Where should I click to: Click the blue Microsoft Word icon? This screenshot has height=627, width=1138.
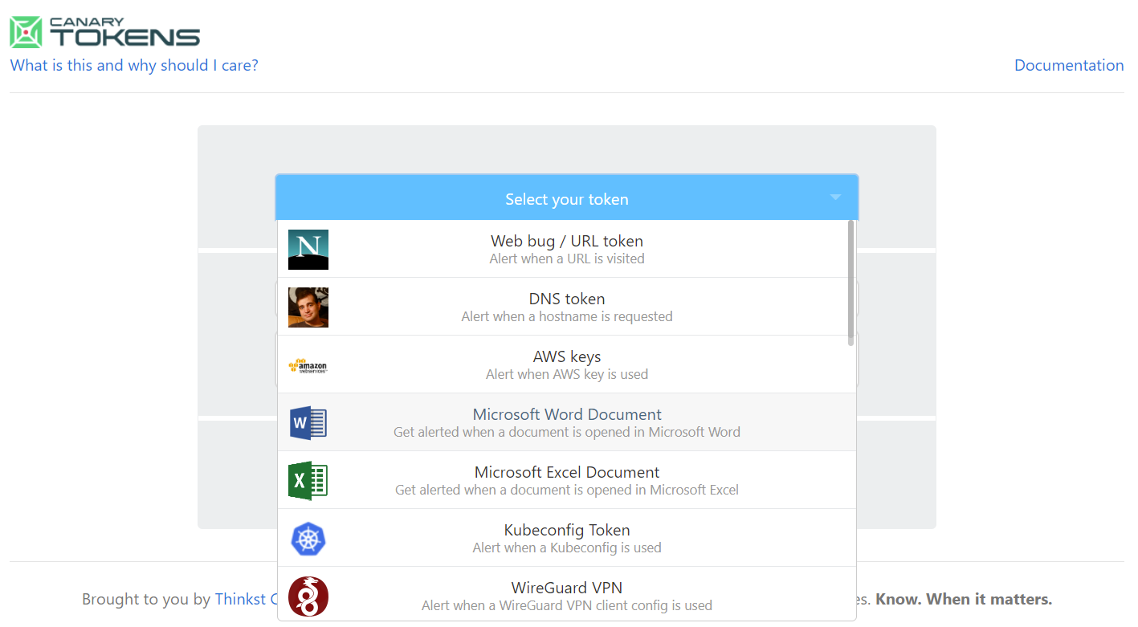click(x=308, y=423)
